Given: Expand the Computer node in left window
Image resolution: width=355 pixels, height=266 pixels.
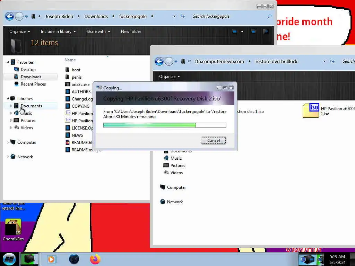Looking at the screenshot, I should pos(8,142).
